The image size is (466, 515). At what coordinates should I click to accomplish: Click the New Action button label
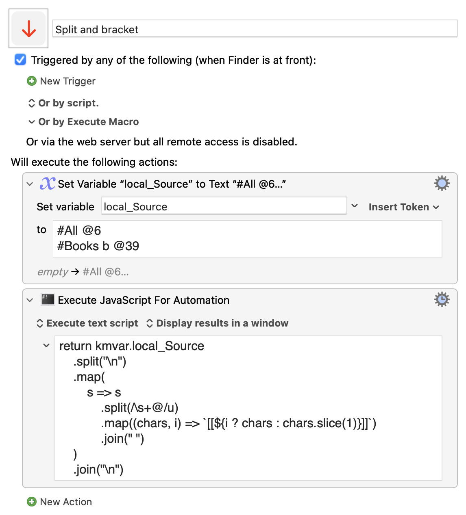(x=66, y=502)
